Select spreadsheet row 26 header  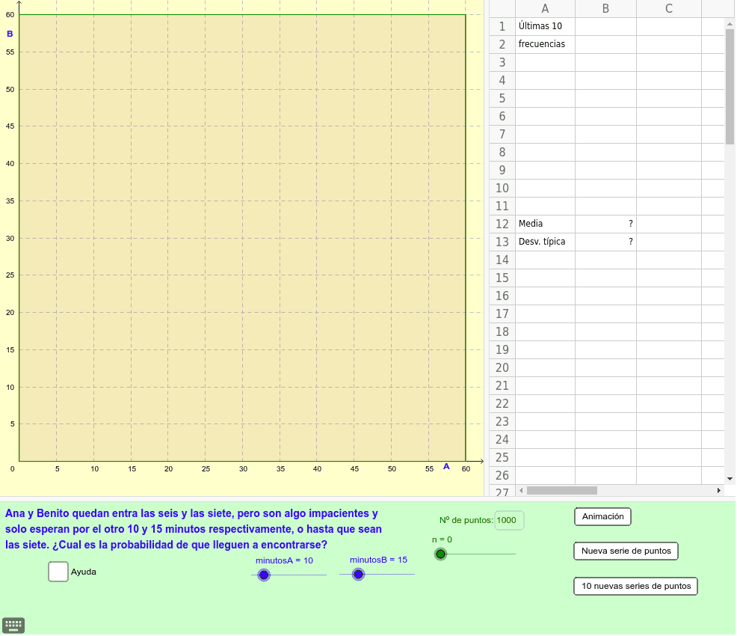(502, 476)
